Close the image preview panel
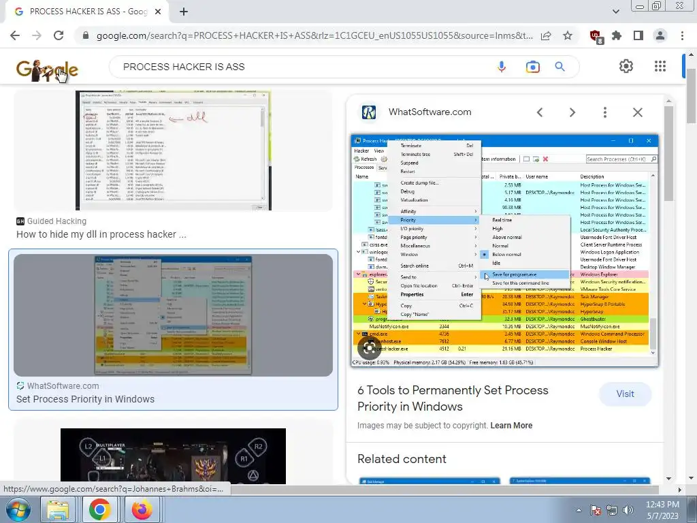This screenshot has height=523, width=697. [x=637, y=112]
